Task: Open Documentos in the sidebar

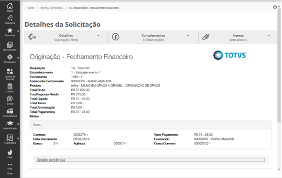Action: click(x=10, y=46)
